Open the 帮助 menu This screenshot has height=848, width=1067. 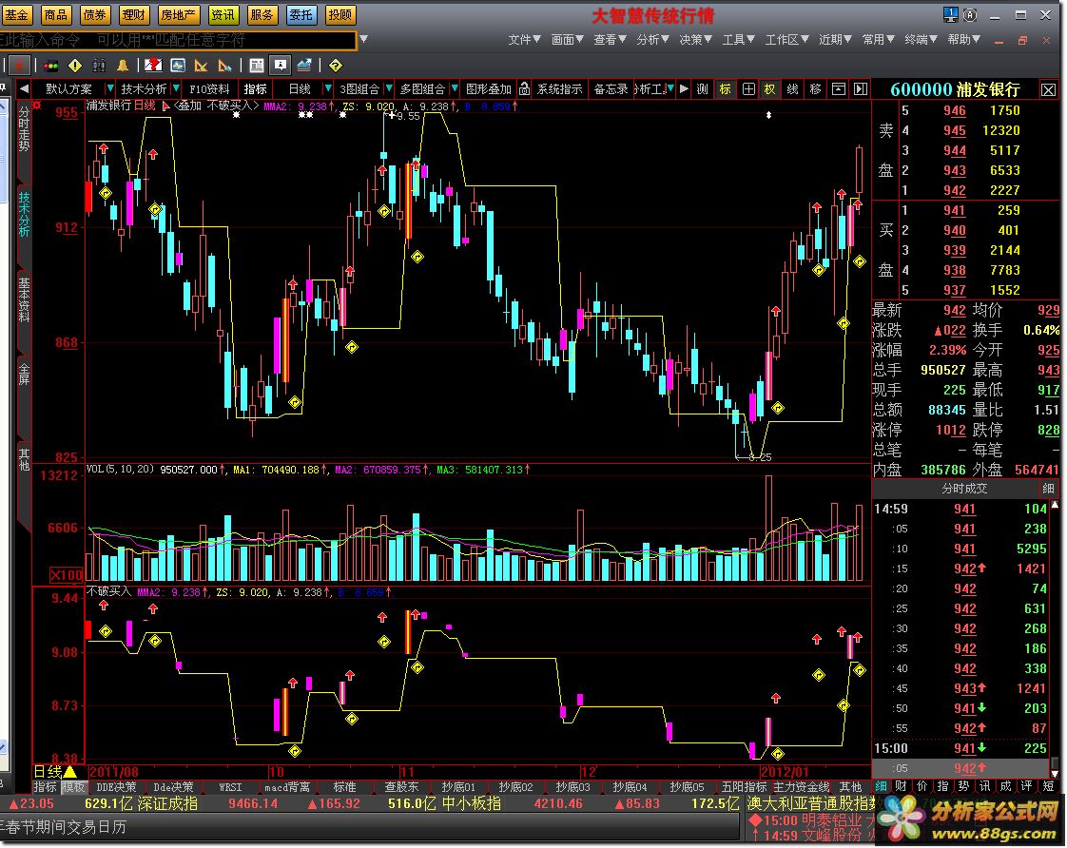click(963, 40)
